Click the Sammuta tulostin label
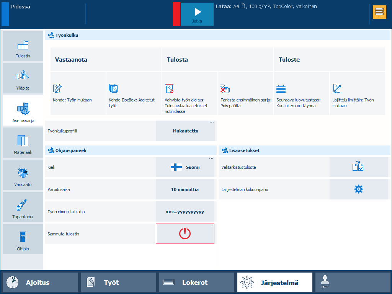 tap(63, 234)
